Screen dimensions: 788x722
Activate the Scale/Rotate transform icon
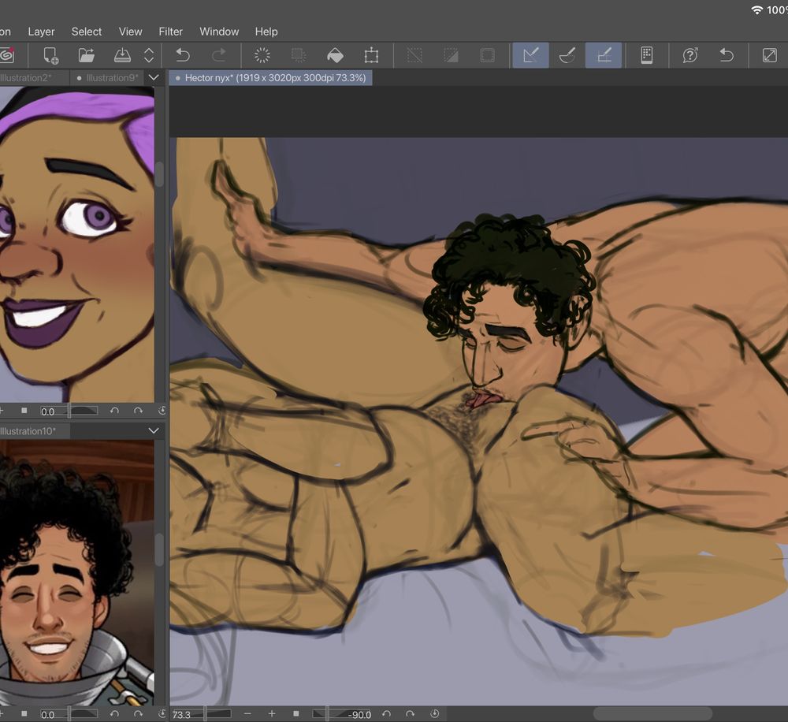tap(371, 55)
